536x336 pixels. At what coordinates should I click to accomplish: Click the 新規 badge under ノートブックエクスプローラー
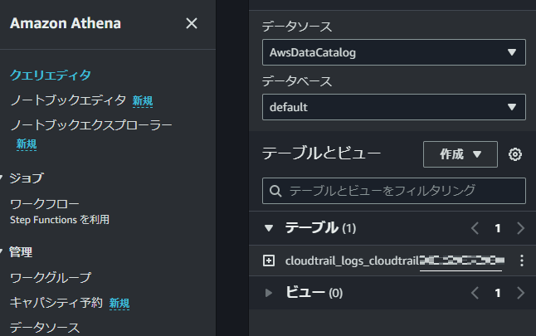(x=27, y=144)
